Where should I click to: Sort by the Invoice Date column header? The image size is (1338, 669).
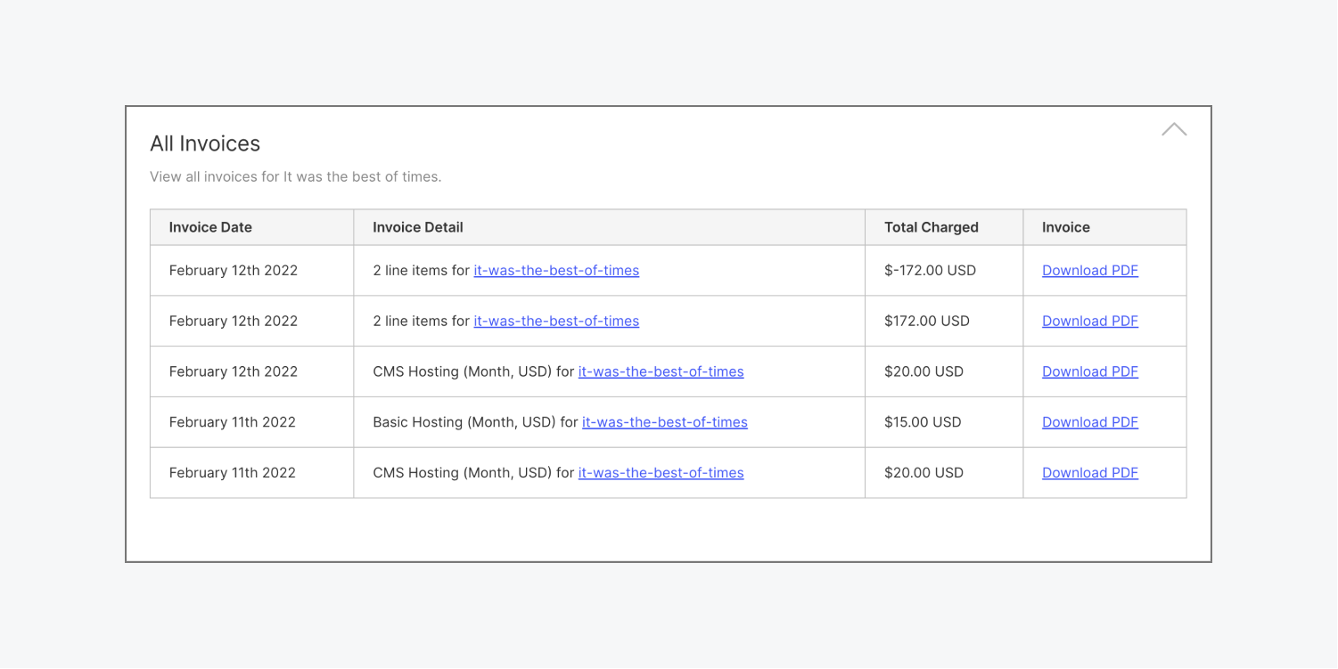click(210, 227)
